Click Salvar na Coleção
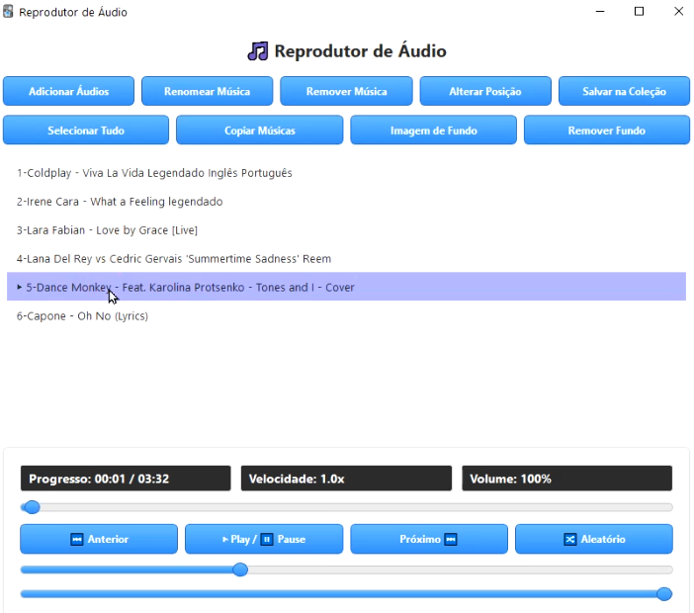 click(x=624, y=91)
